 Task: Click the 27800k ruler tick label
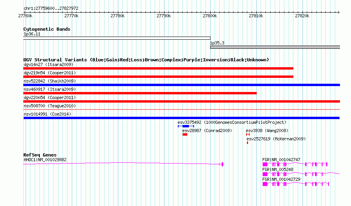[x=210, y=16]
